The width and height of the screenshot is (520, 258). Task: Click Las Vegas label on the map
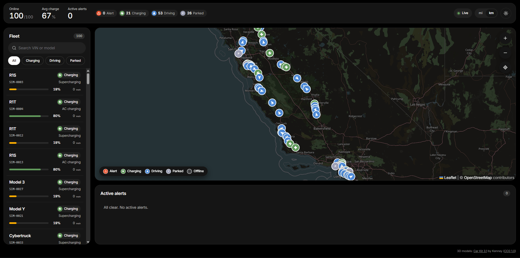pyautogui.click(x=417, y=104)
